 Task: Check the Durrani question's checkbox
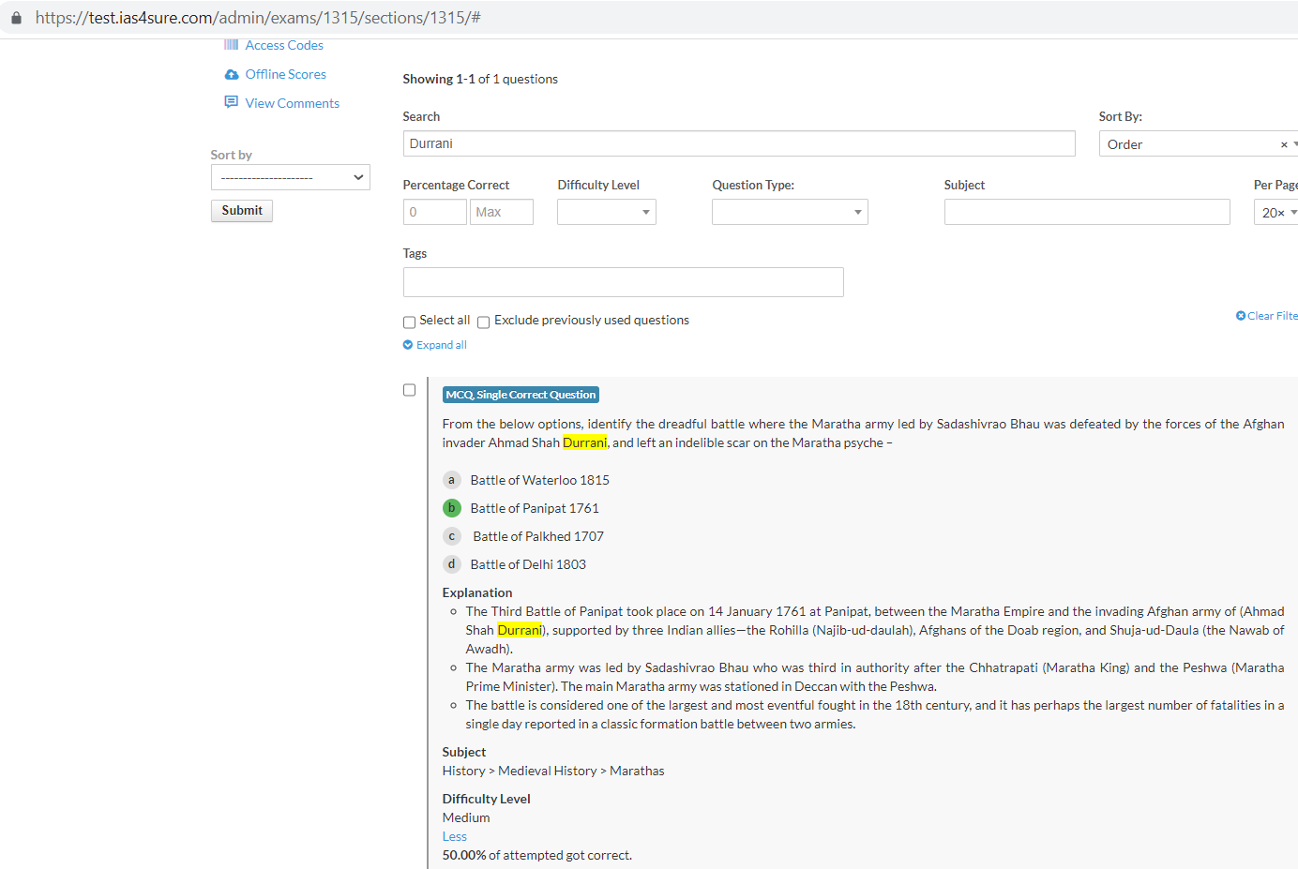click(x=409, y=390)
